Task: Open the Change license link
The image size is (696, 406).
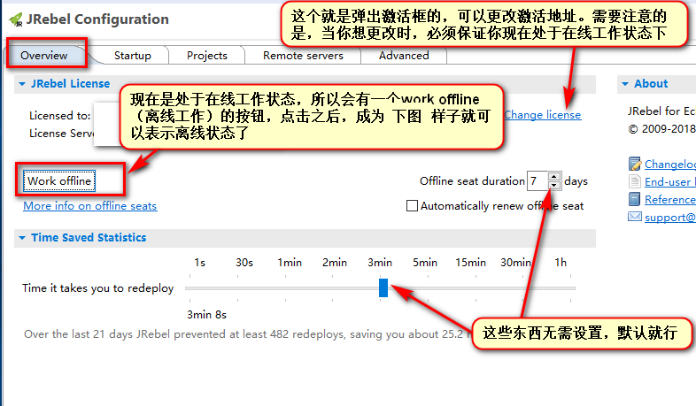Action: click(543, 115)
